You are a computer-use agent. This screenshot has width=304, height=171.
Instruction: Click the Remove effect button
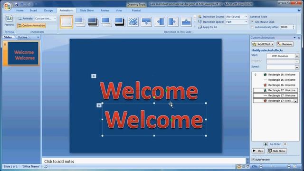(285, 44)
